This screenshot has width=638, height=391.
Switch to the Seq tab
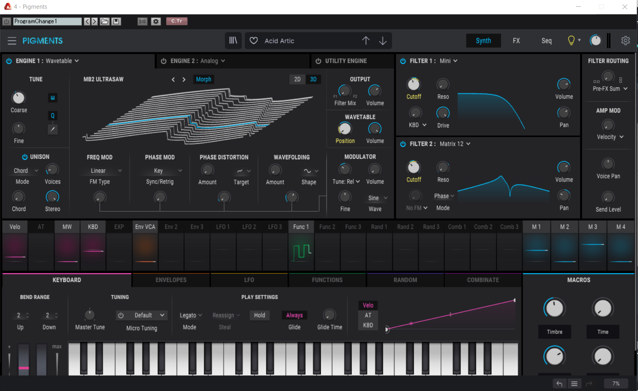tap(546, 41)
